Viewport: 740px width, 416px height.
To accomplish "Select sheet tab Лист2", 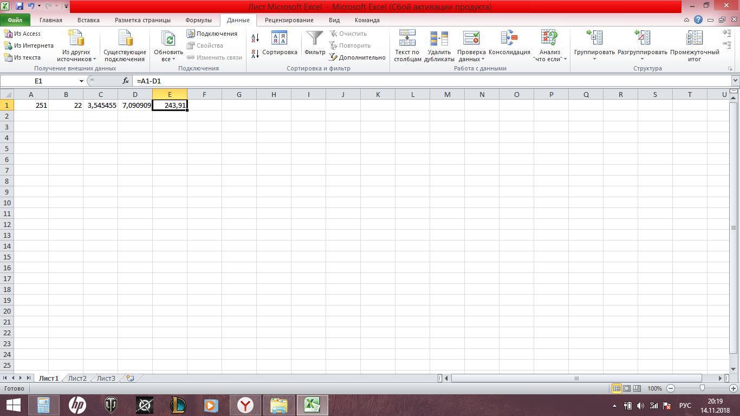I will pyautogui.click(x=77, y=378).
